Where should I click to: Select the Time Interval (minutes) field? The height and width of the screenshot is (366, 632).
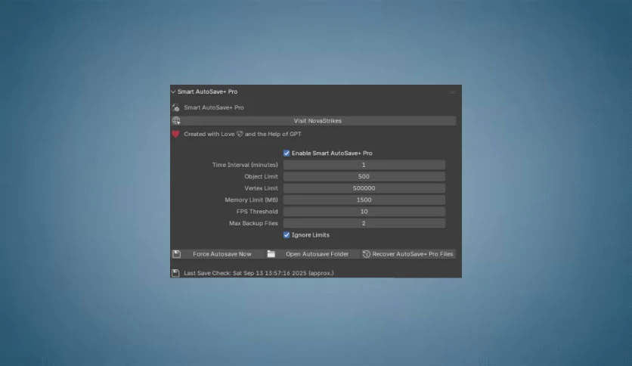click(x=364, y=165)
